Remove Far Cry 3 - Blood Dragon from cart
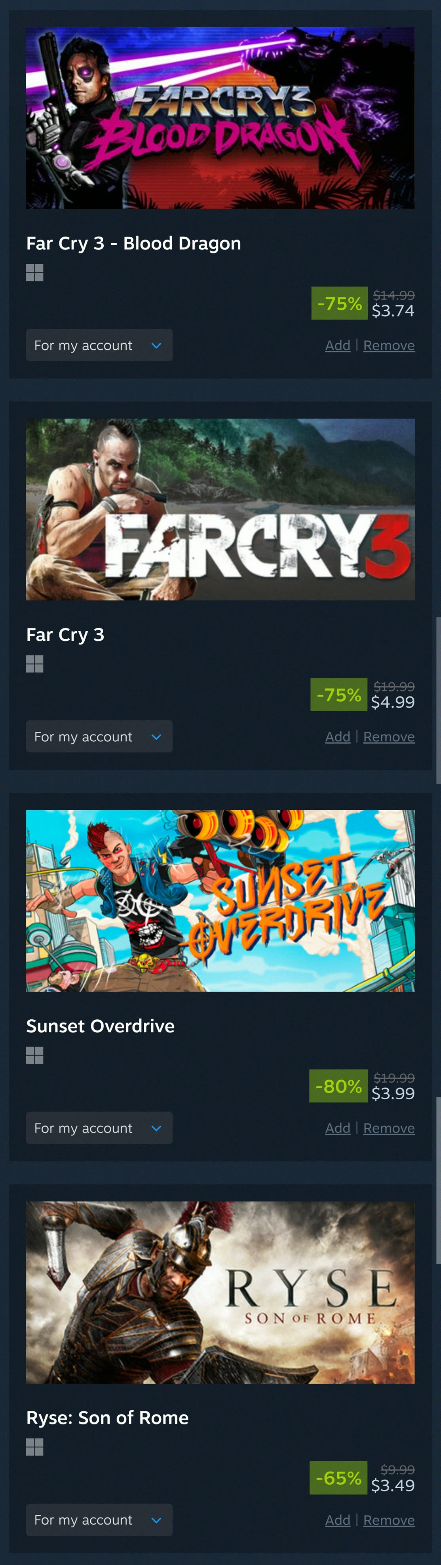Screen dimensions: 441x1565 (389, 345)
